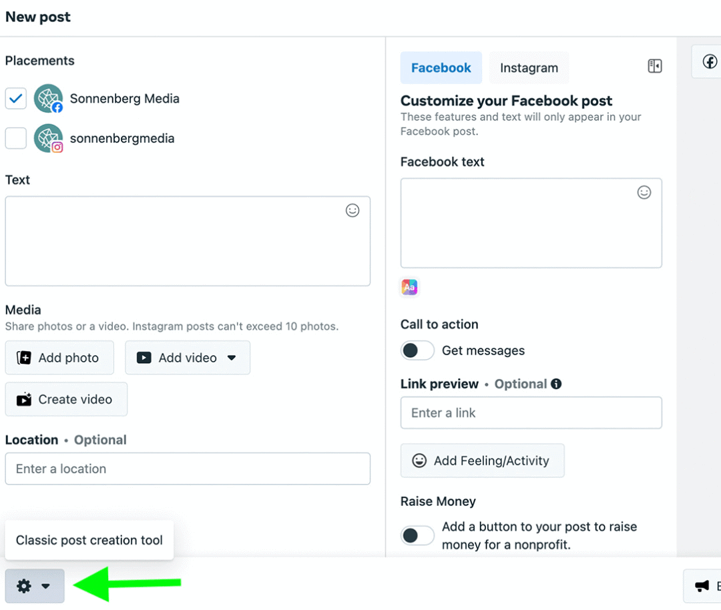This screenshot has height=610, width=721.
Task: Click the settings gear icon
Action: coord(25,586)
